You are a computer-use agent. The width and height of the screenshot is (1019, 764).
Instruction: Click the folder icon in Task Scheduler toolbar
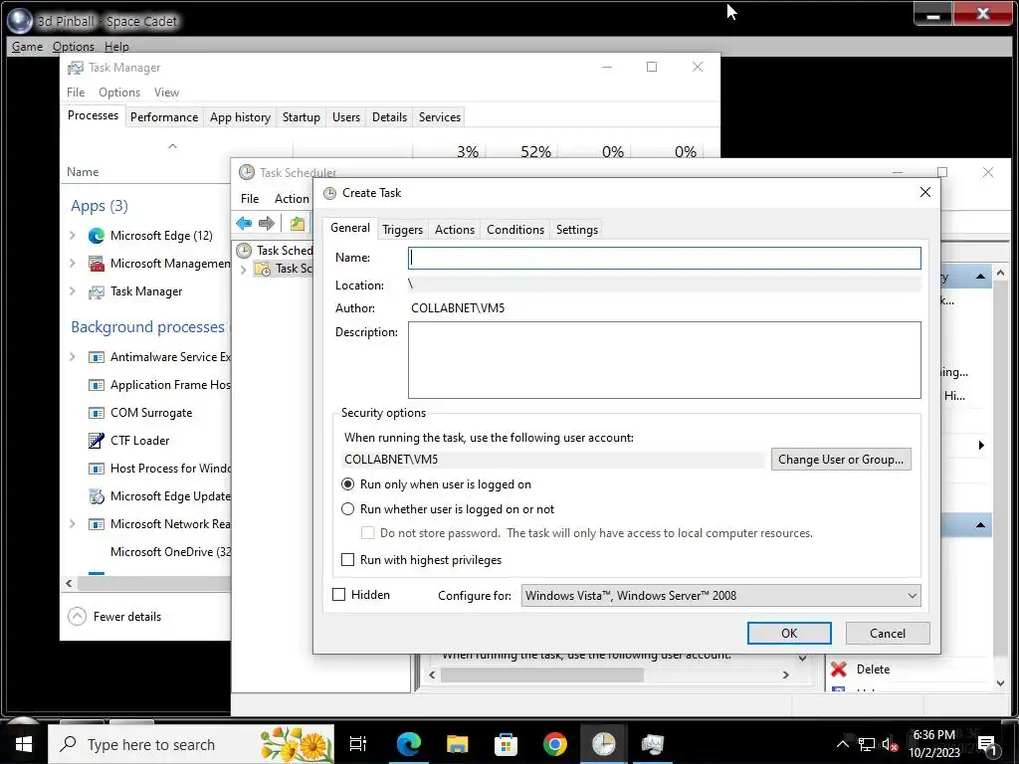click(298, 224)
